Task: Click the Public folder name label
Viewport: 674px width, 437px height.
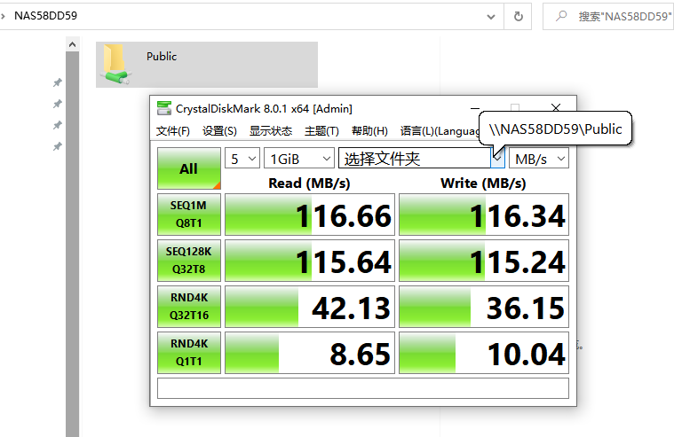Action: click(x=162, y=56)
